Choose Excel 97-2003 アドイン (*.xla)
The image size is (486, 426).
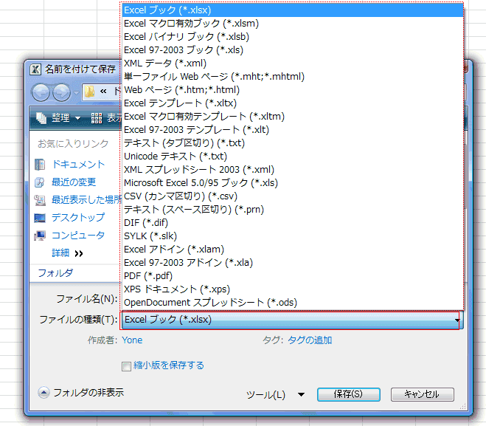pyautogui.click(x=291, y=263)
